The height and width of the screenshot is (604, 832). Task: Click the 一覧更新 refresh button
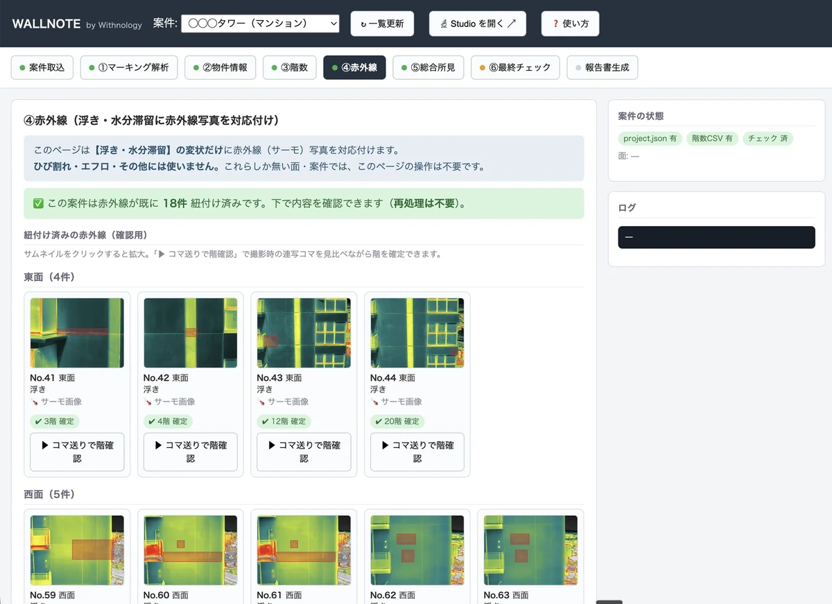382,24
